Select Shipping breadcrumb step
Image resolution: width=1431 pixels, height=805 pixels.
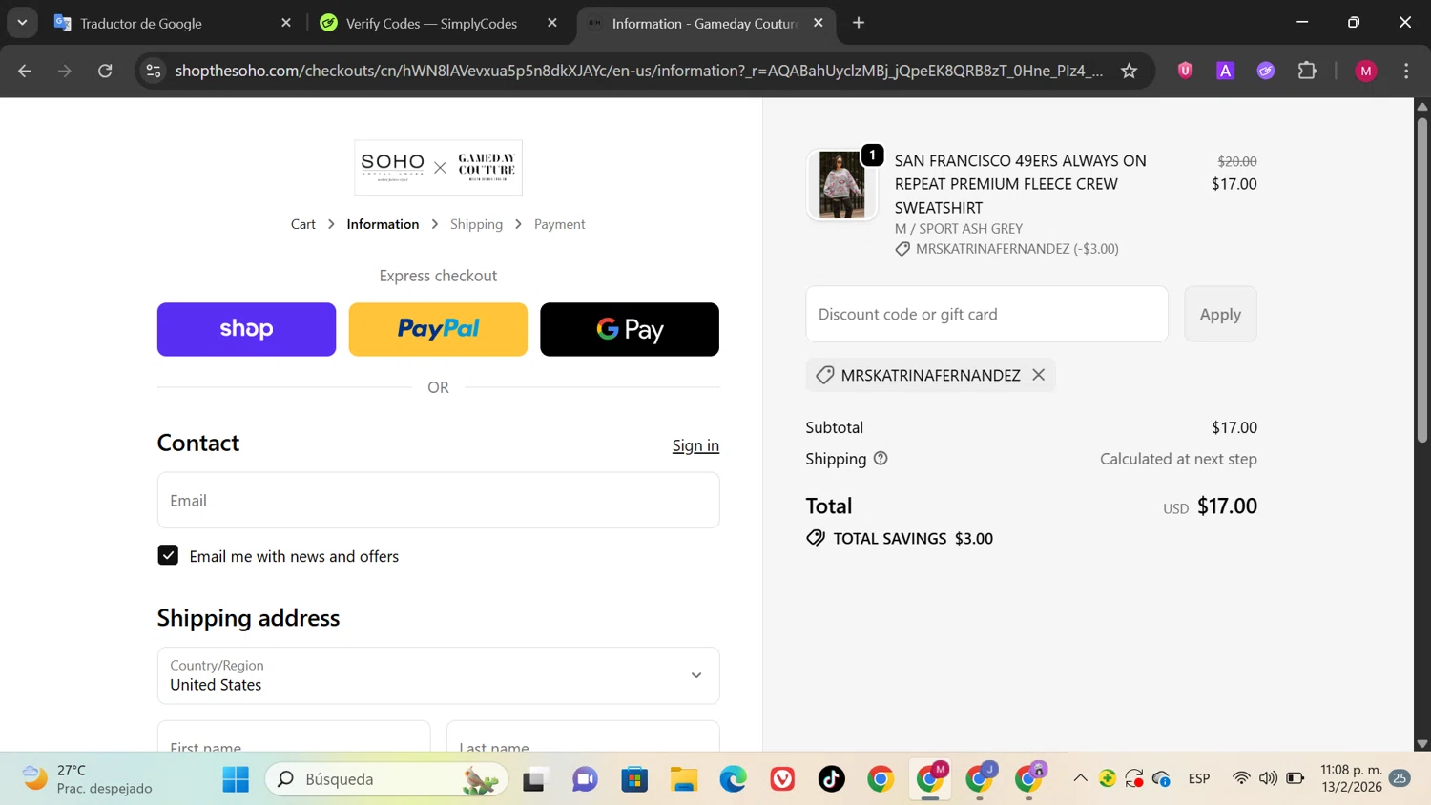(476, 224)
